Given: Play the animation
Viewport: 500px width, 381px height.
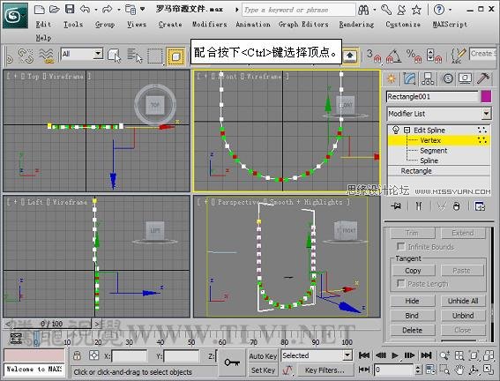Looking at the screenshot, I should 395,355.
